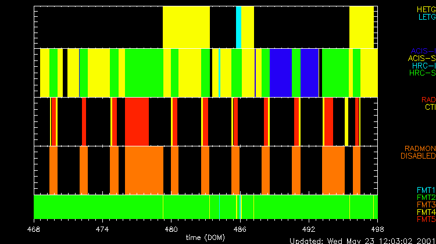The width and height of the screenshot is (436, 244).
Task: Click the HETG legend label
Action: pos(426,10)
